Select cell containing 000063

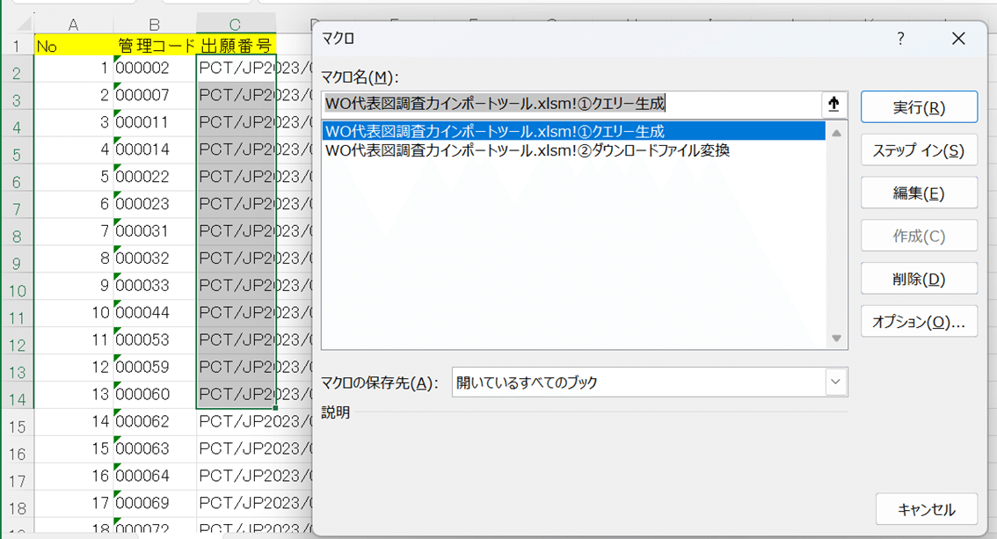[x=155, y=448]
